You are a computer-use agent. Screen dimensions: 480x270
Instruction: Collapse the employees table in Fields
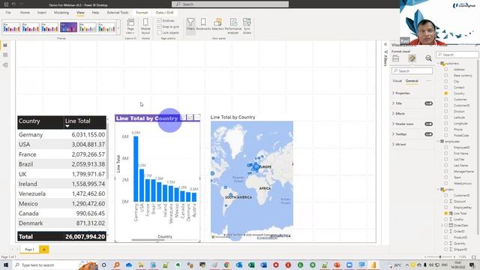click(x=438, y=142)
